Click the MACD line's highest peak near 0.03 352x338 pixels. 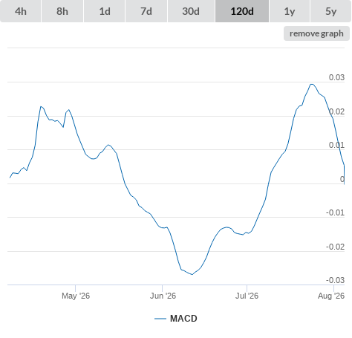click(312, 85)
